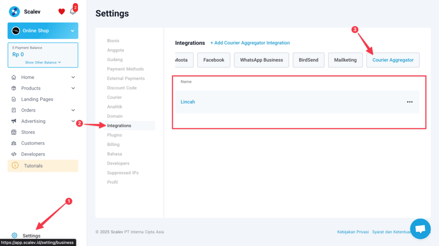Open Tutorials in sidebar
This screenshot has width=439, height=246.
[x=43, y=166]
